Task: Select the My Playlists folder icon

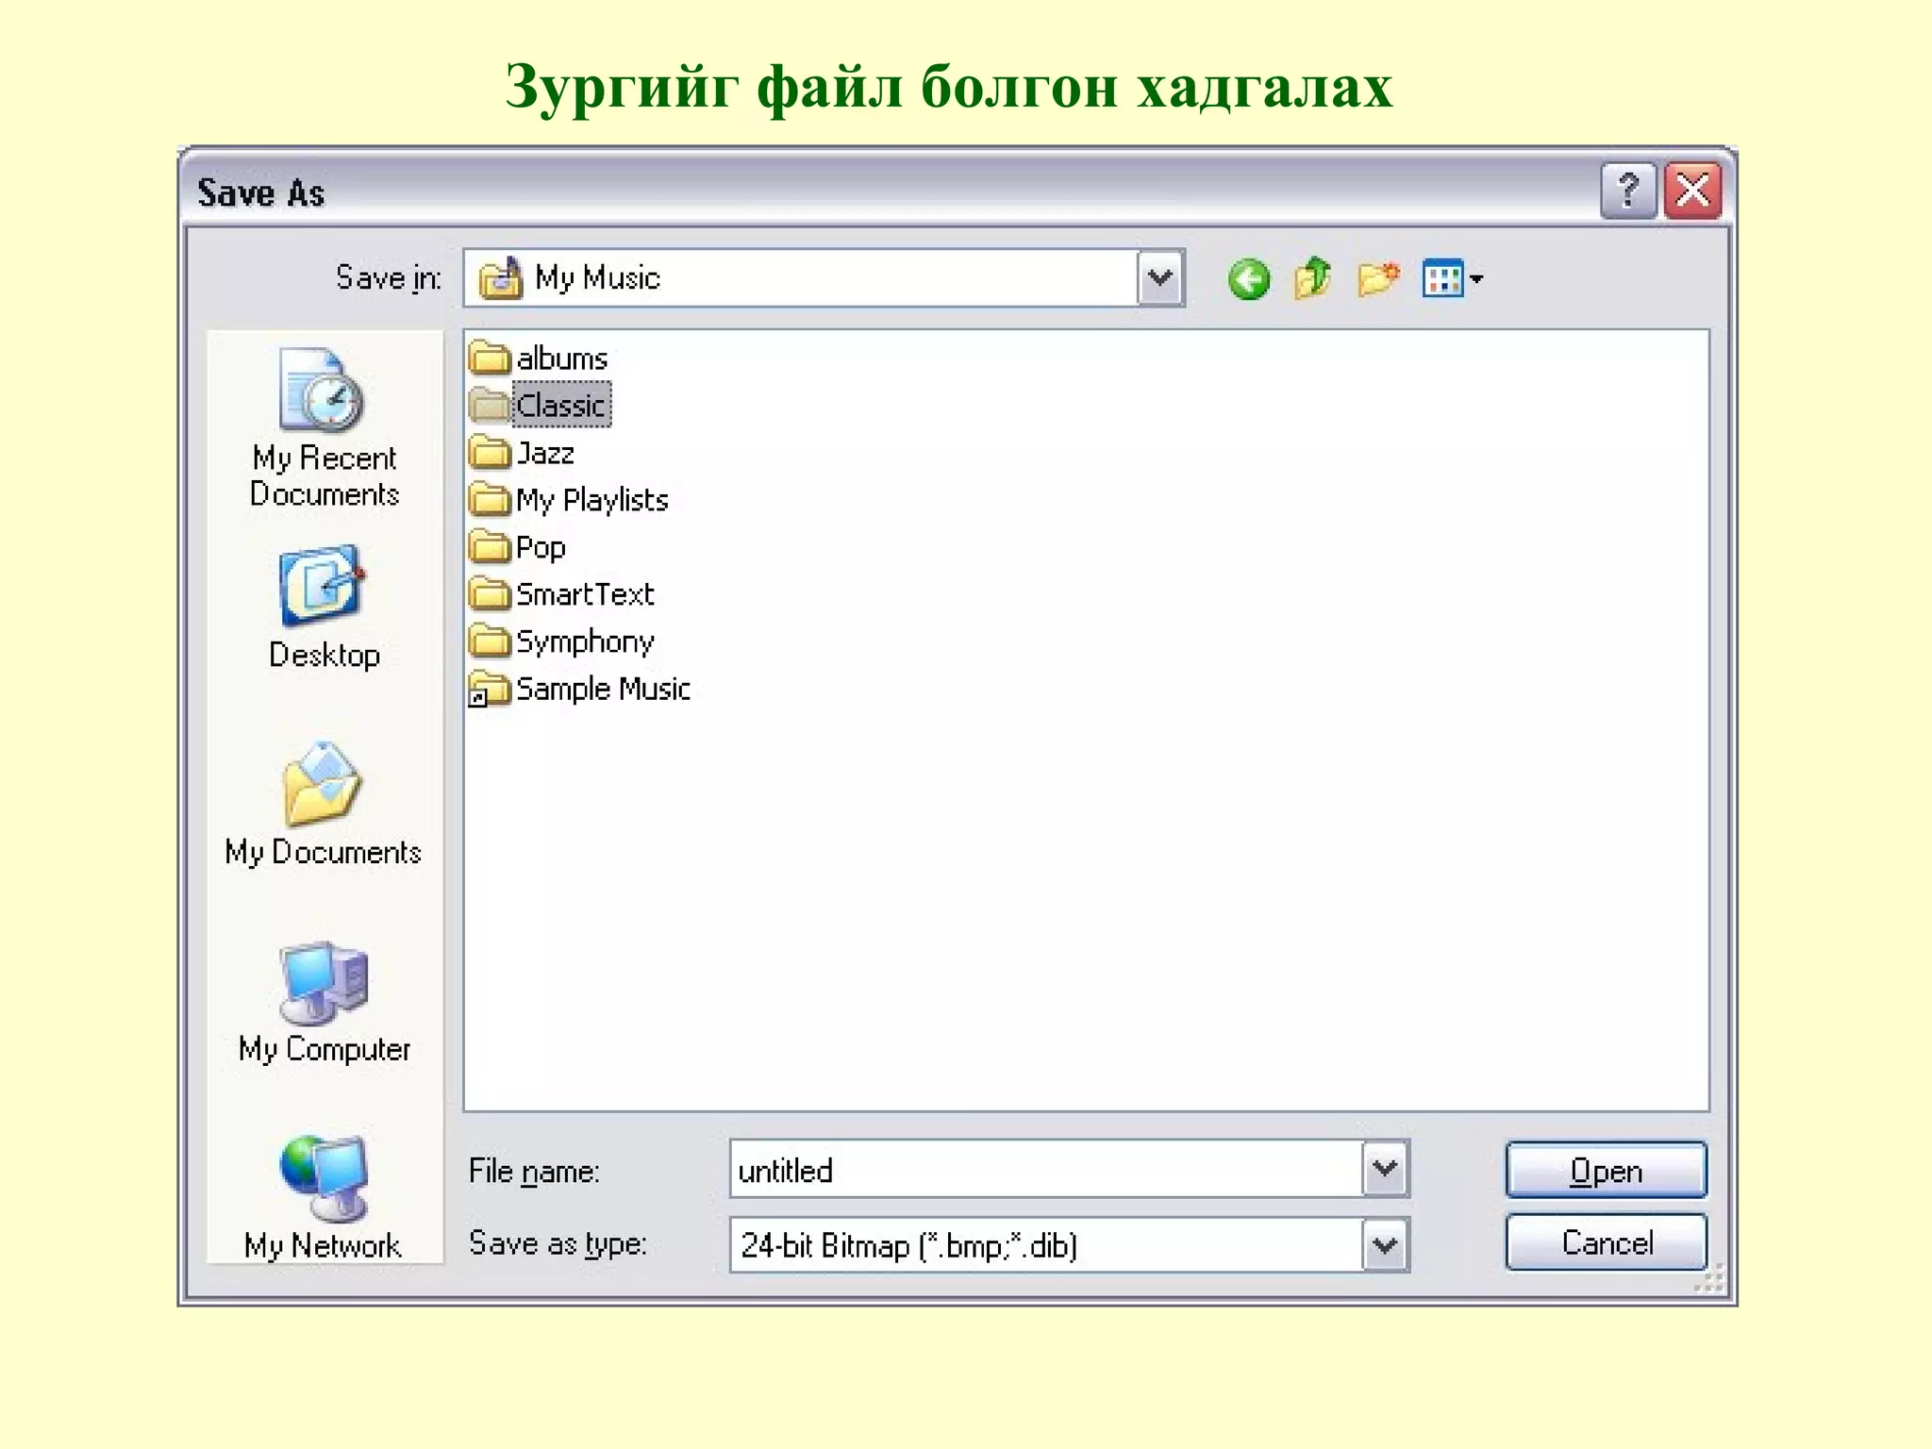Action: [490, 499]
